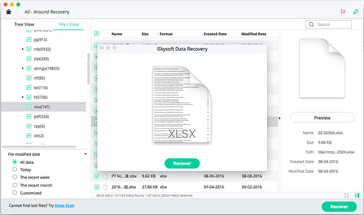
Task: Open the Deep Scan link
Action: coord(65,205)
